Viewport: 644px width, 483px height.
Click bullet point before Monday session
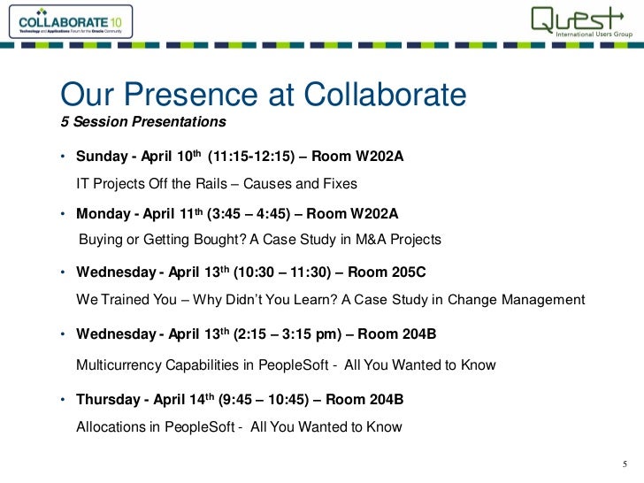(63, 214)
